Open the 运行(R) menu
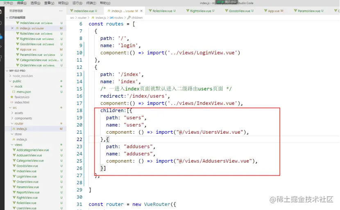 pyautogui.click(x=77, y=3)
